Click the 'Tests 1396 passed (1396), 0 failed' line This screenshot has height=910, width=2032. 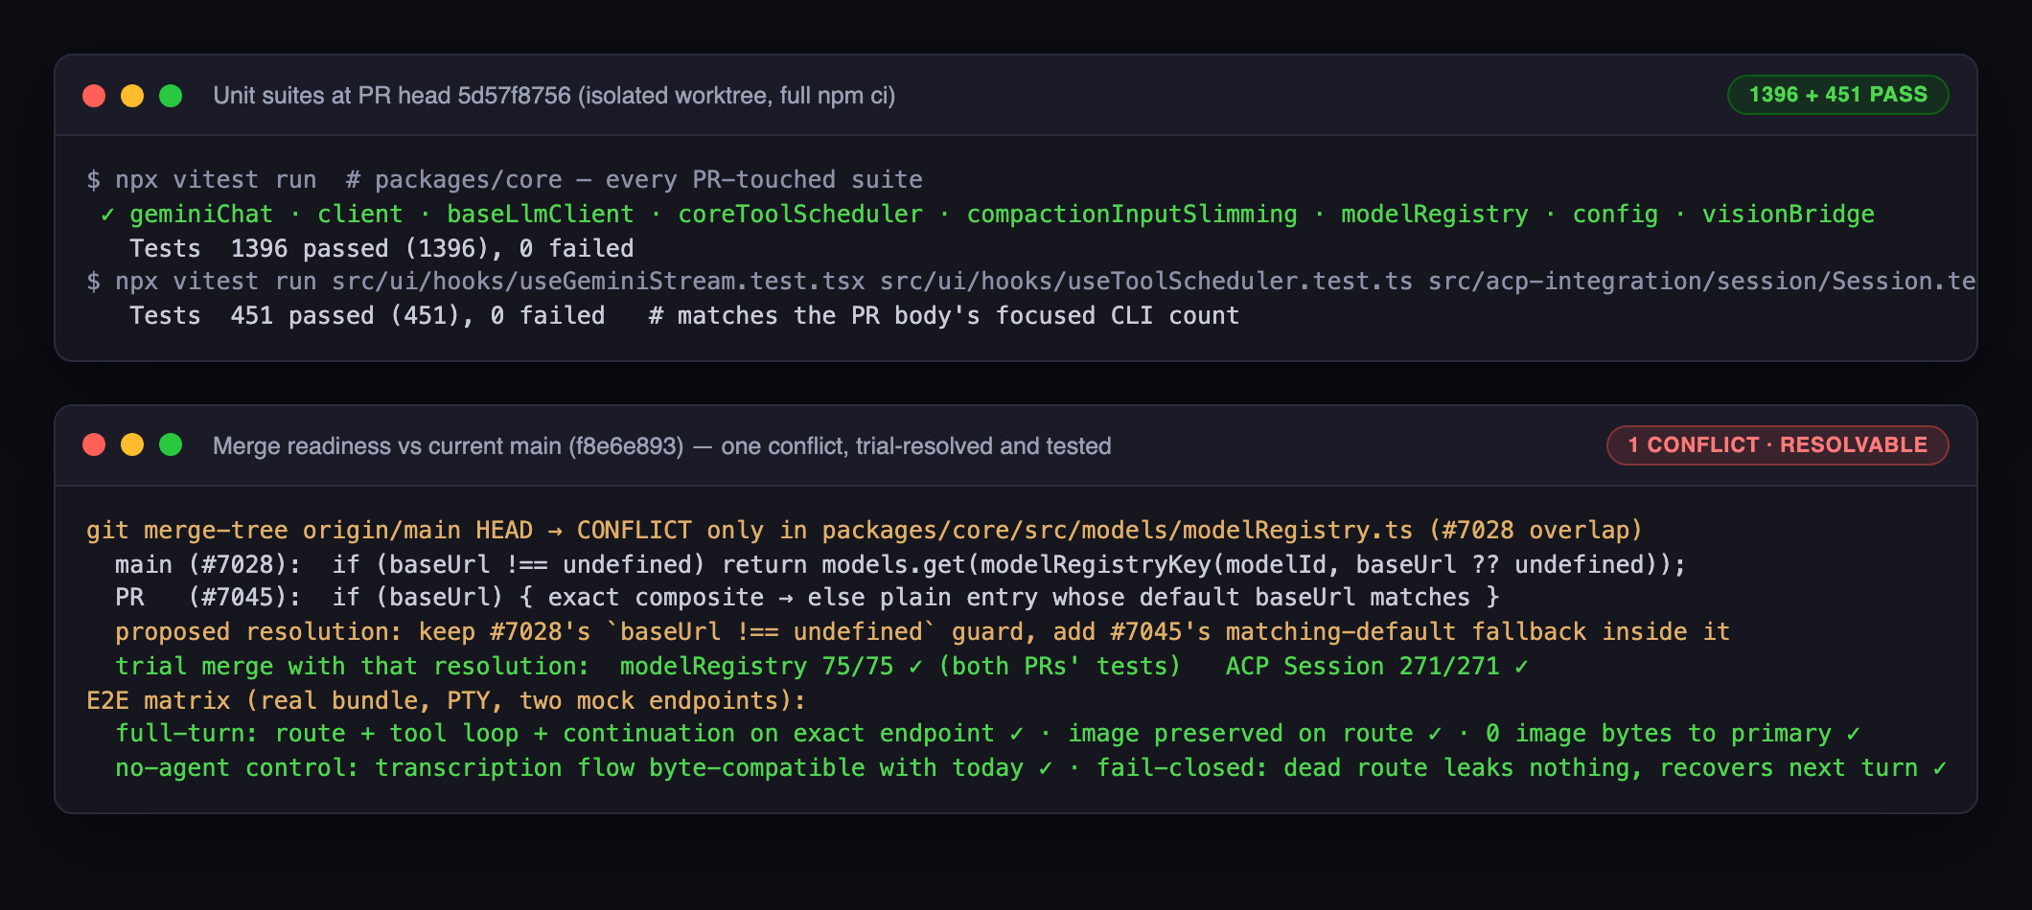pyautogui.click(x=381, y=249)
